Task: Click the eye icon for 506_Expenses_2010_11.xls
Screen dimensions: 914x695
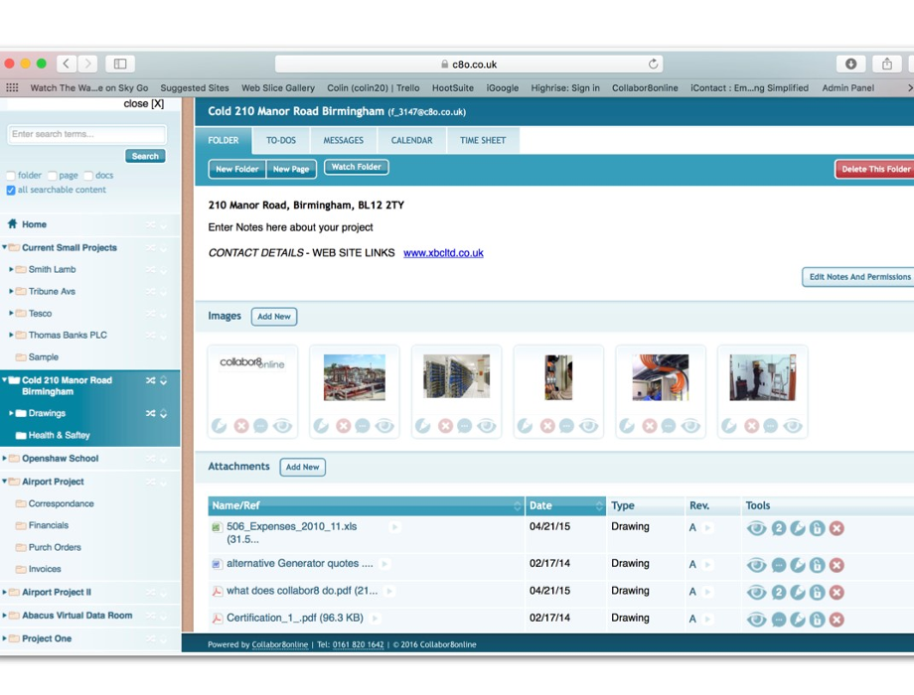Action: point(757,528)
